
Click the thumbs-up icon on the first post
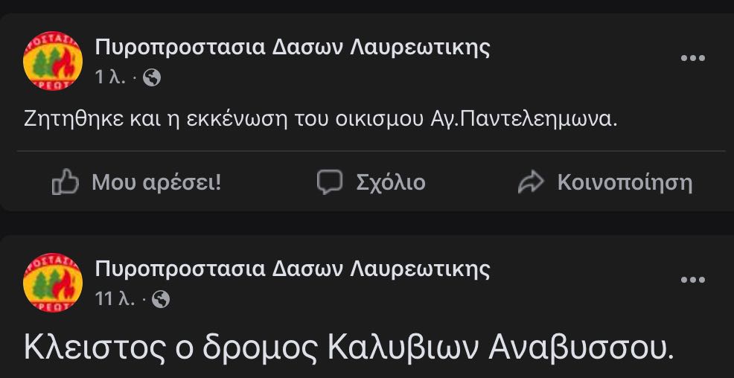pos(65,182)
